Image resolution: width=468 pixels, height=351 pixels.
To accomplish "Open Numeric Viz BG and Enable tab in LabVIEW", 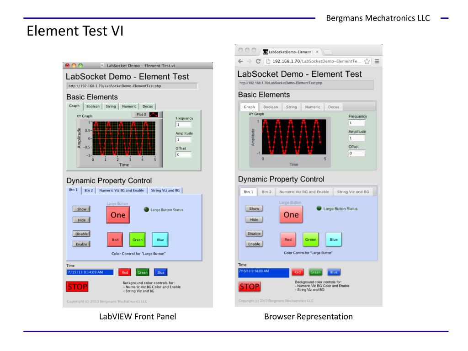I will (x=122, y=191).
